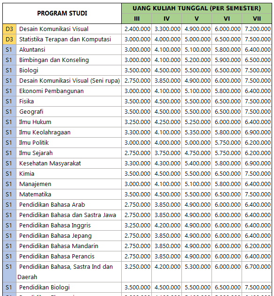Click column V value 4.750.000 for Ilmu Sejarah
Screen dimensions: 274x296
point(197,153)
